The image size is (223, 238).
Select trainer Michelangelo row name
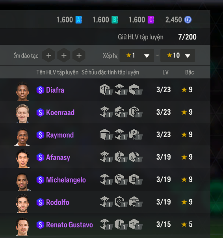66,180
